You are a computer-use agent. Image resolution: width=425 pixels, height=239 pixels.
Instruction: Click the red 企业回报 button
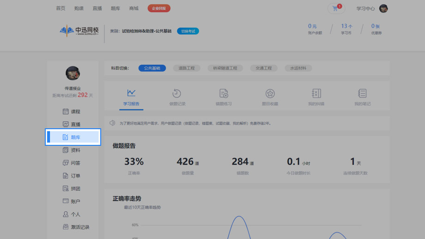tap(159, 8)
